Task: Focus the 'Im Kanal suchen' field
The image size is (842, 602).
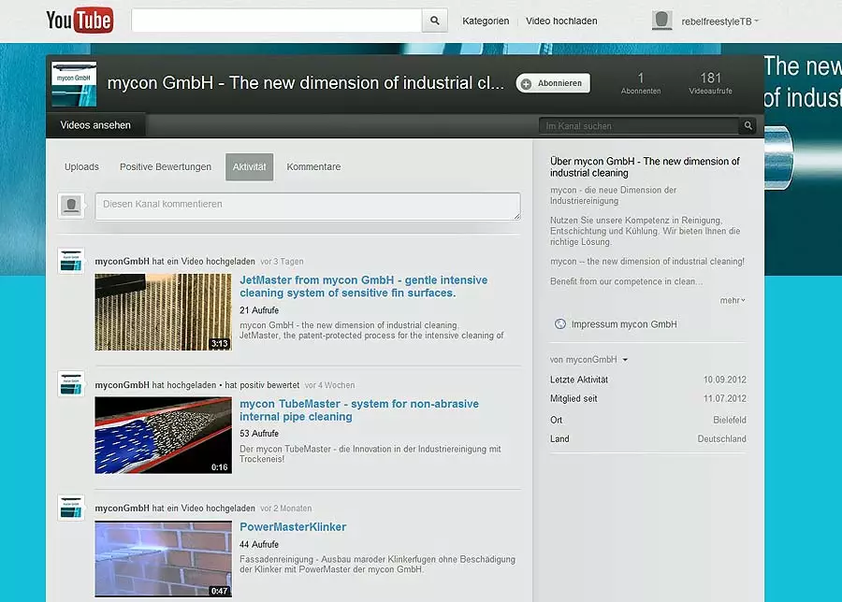Action: pyautogui.click(x=639, y=126)
